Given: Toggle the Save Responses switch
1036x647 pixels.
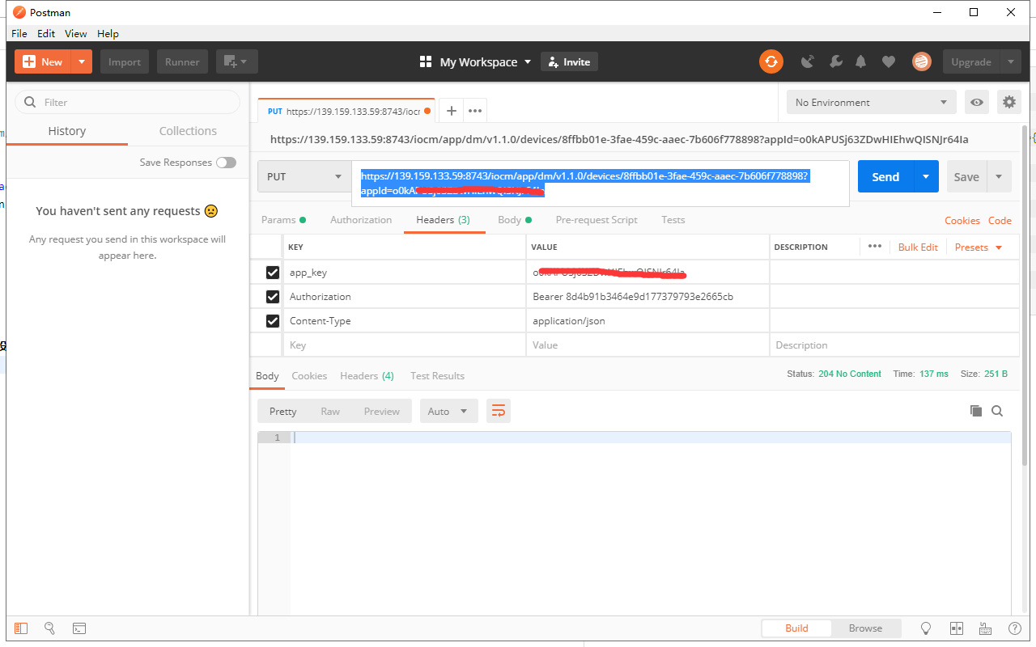Looking at the screenshot, I should point(226,163).
